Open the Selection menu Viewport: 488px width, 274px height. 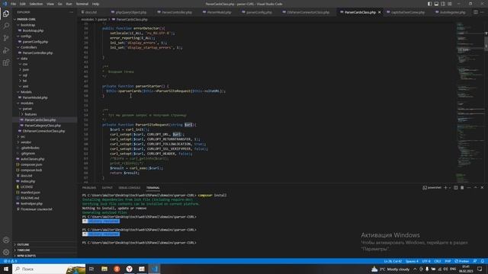click(x=36, y=4)
